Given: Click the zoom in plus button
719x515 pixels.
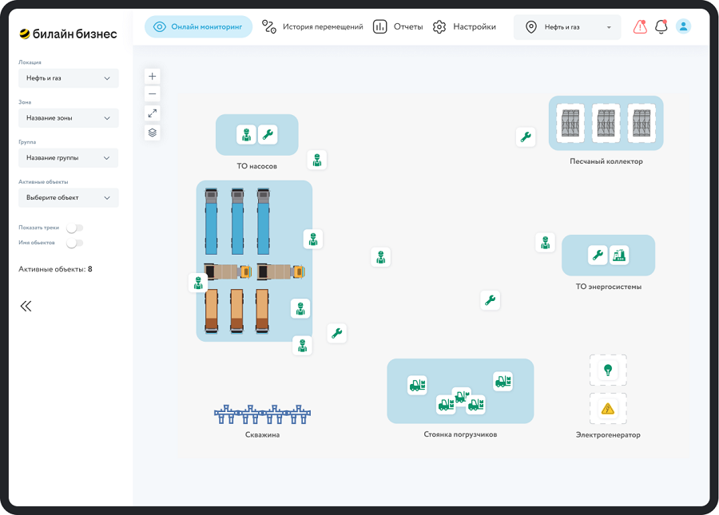Looking at the screenshot, I should [x=153, y=76].
